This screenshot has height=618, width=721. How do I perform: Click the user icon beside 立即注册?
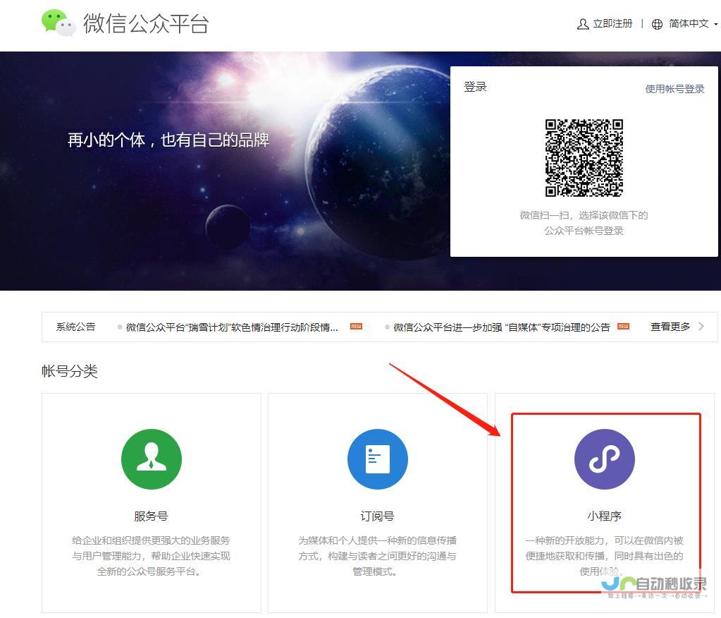coord(583,24)
